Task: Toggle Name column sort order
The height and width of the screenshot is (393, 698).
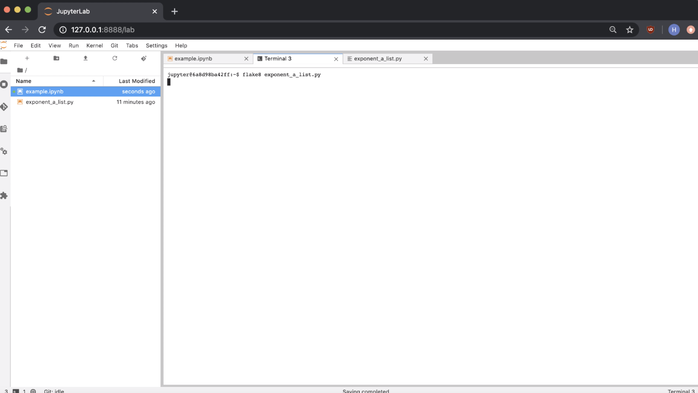Action: point(55,81)
